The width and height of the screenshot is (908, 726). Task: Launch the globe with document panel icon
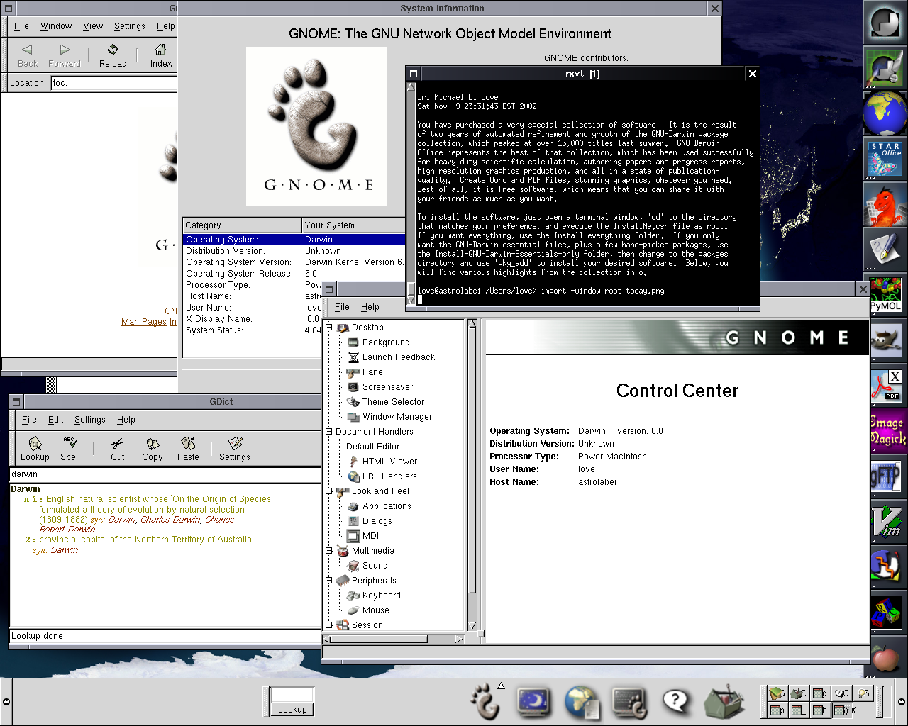(x=582, y=702)
